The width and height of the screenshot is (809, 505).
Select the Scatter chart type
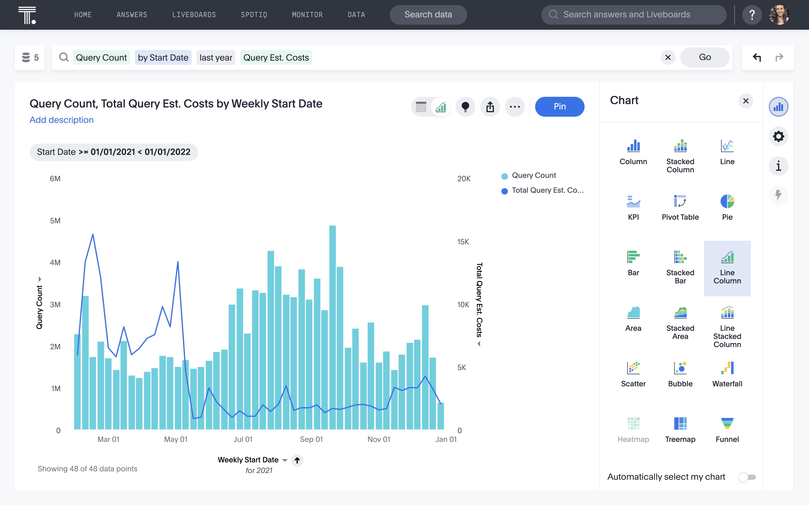click(633, 375)
